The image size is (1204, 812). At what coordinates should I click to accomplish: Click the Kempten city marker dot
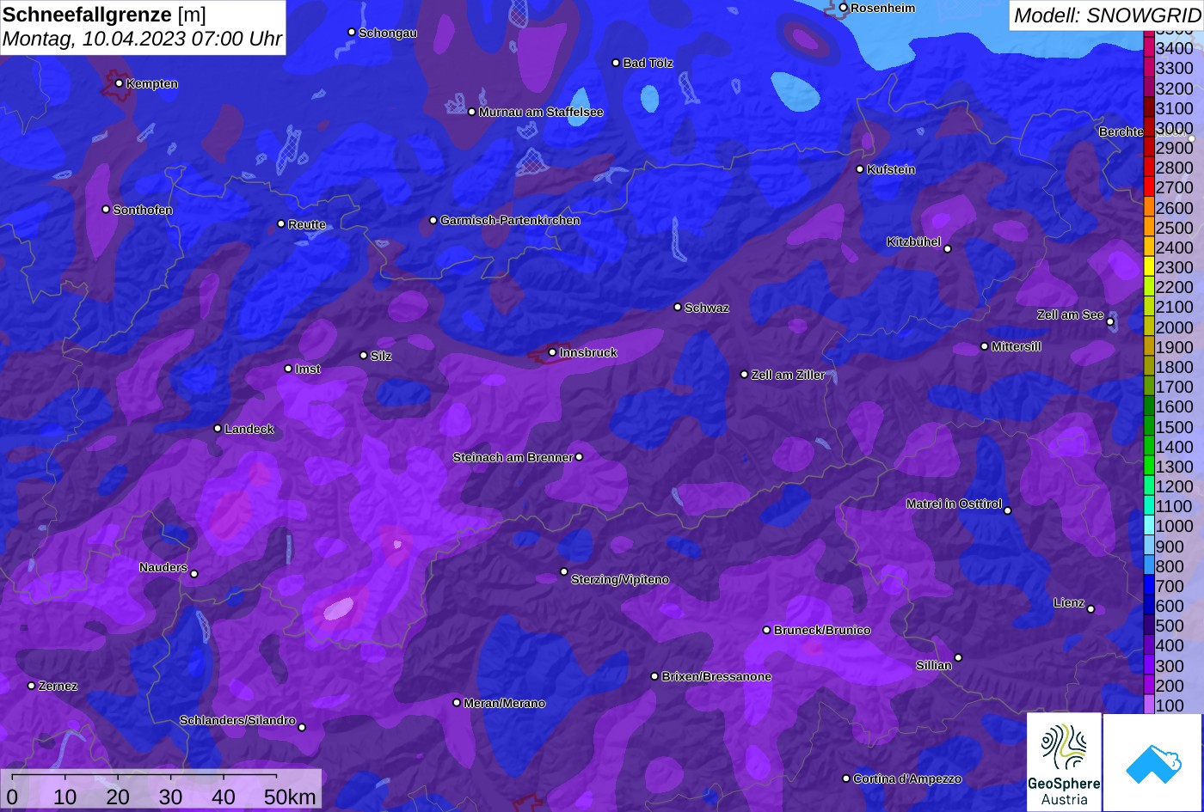coord(119,83)
